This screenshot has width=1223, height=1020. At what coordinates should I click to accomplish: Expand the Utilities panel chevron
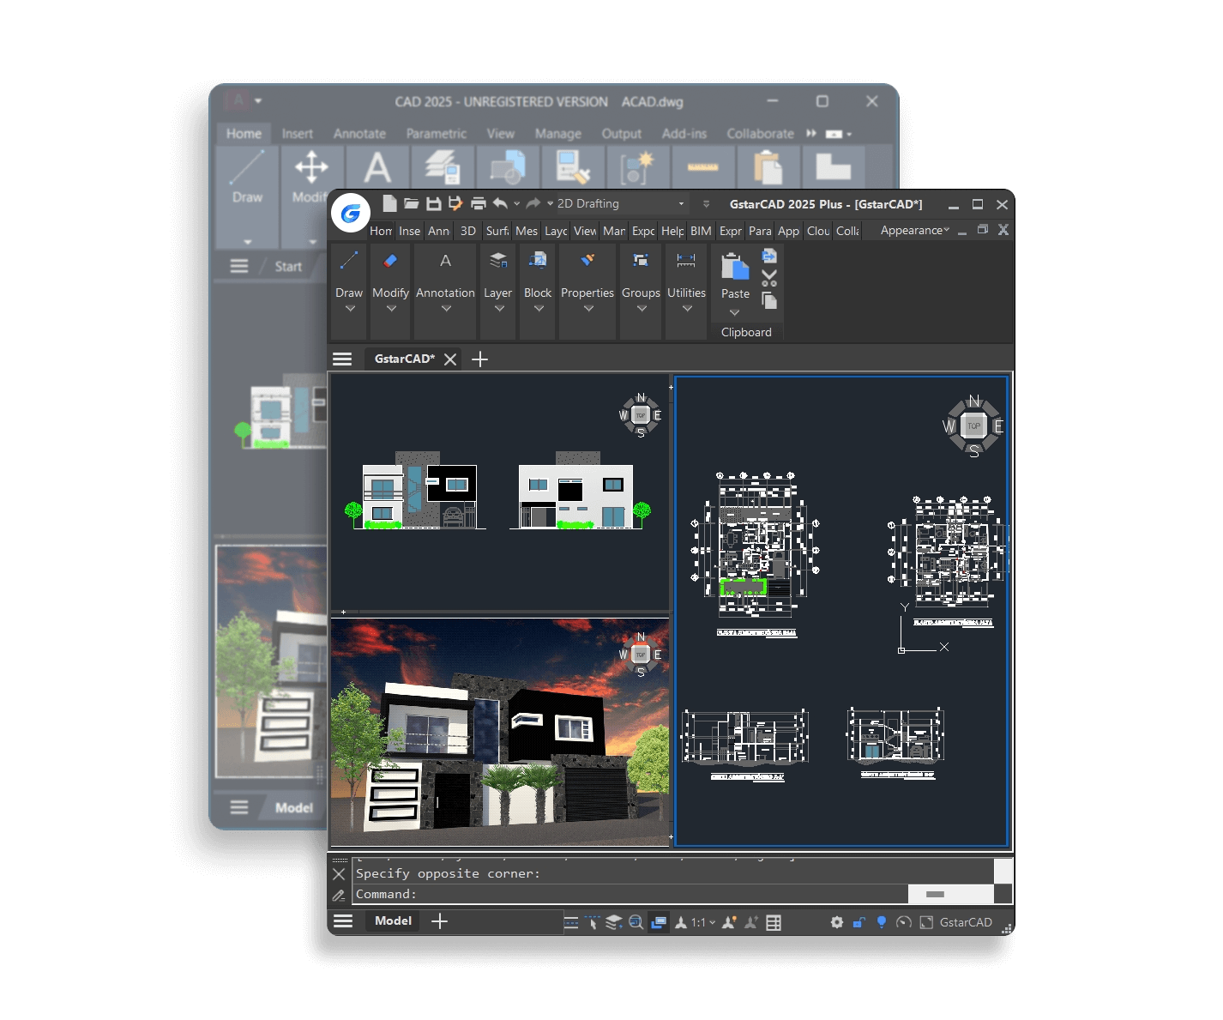click(687, 309)
